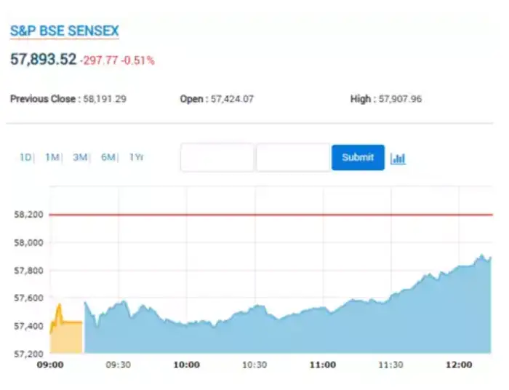
Task: Click the S&P BSE SENSEX title link
Action: [x=64, y=31]
